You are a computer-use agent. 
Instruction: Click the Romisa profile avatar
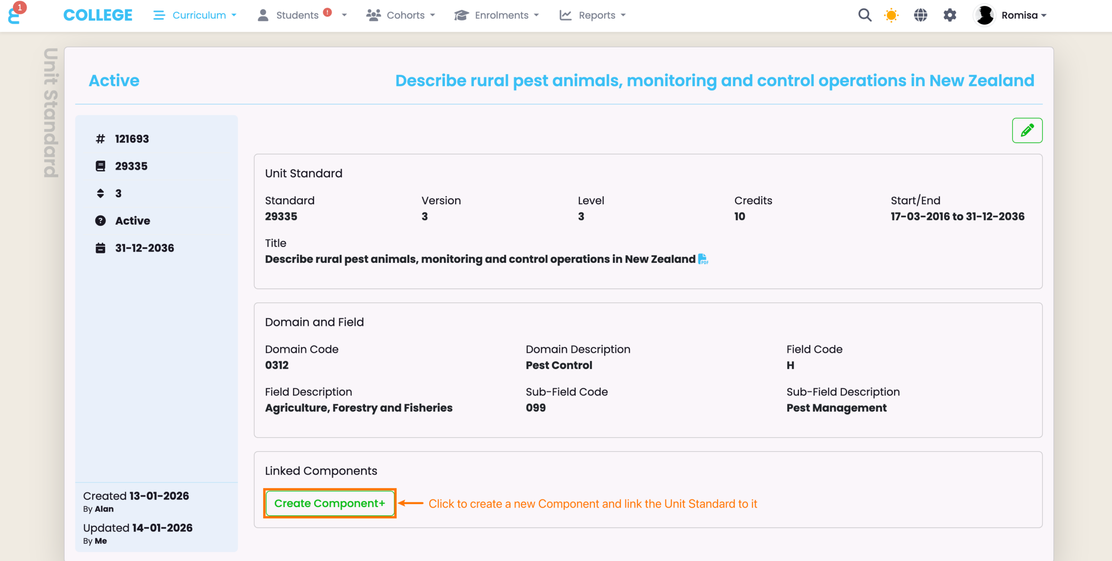(984, 15)
